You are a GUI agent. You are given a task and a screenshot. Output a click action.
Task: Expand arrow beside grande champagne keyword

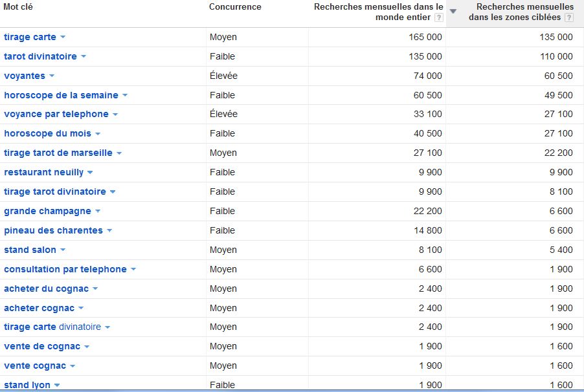pyautogui.click(x=98, y=211)
